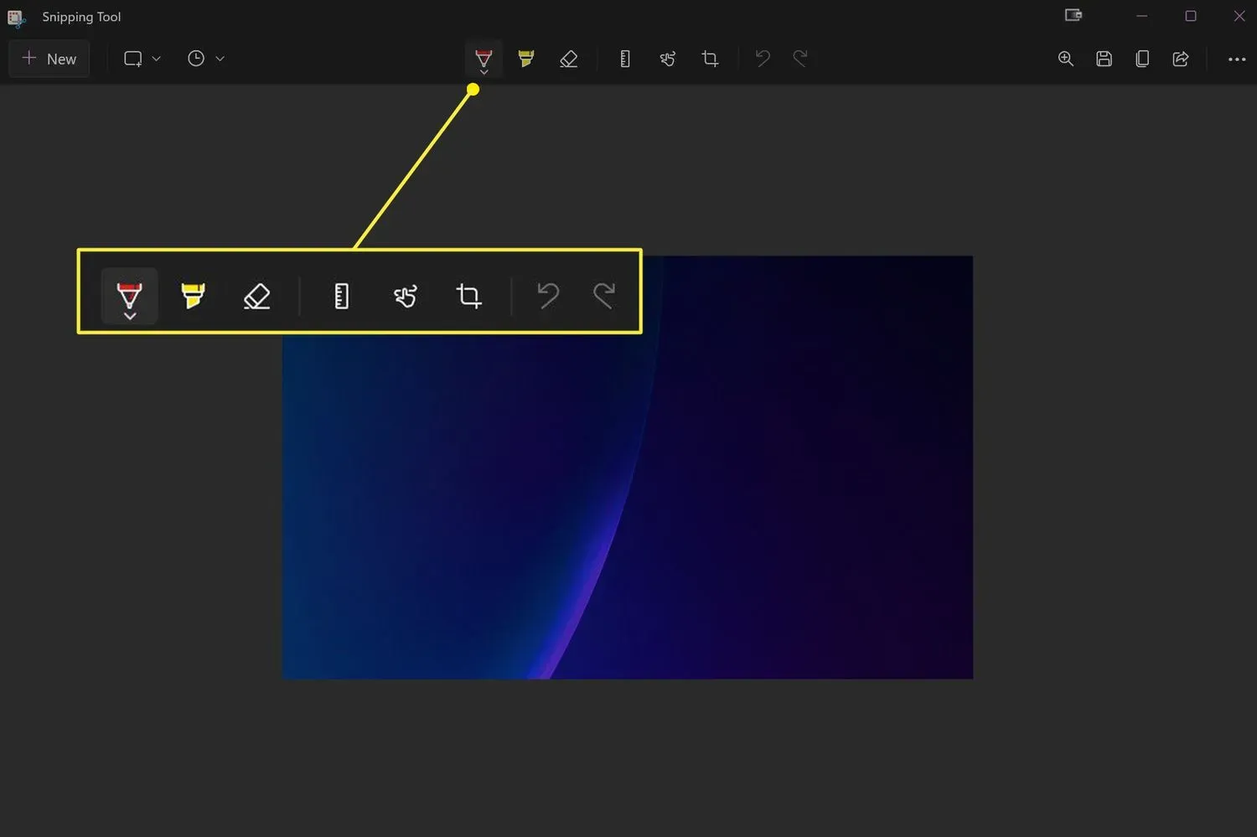Copy the snip to clipboard
Viewport: 1257px width, 837px height.
(1141, 59)
